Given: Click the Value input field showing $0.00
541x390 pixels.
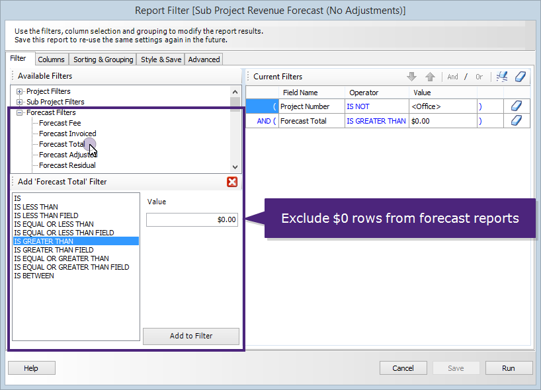Looking at the screenshot, I should [x=192, y=219].
